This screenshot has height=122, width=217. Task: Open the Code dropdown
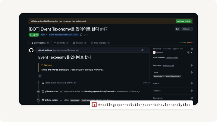click(x=187, y=29)
